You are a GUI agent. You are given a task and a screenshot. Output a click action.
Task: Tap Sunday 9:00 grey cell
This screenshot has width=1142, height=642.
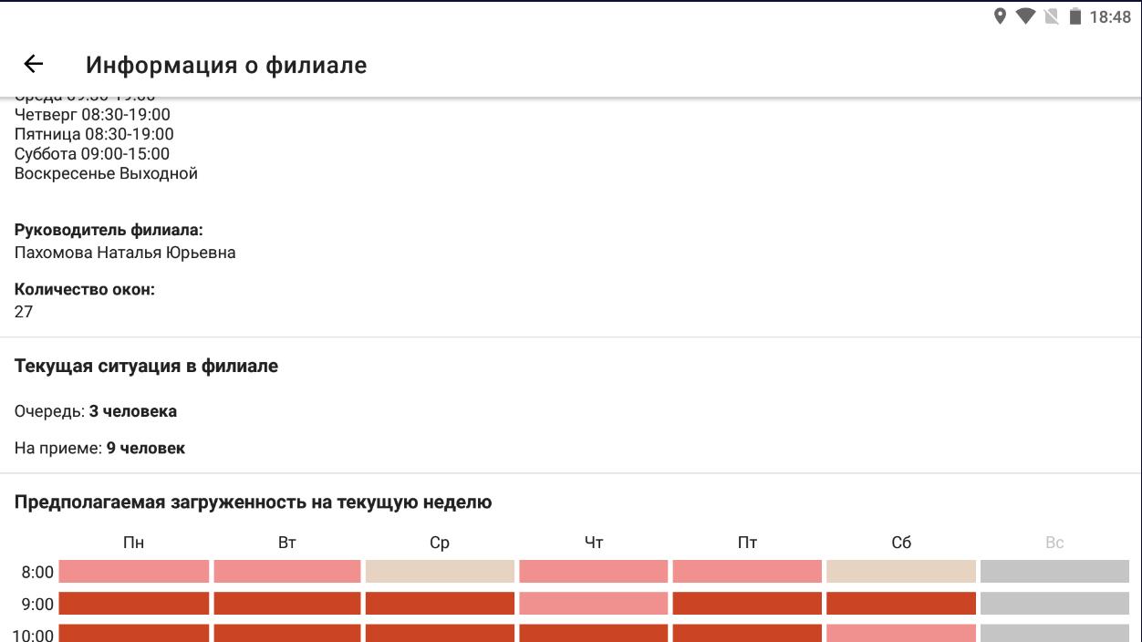pos(1054,604)
